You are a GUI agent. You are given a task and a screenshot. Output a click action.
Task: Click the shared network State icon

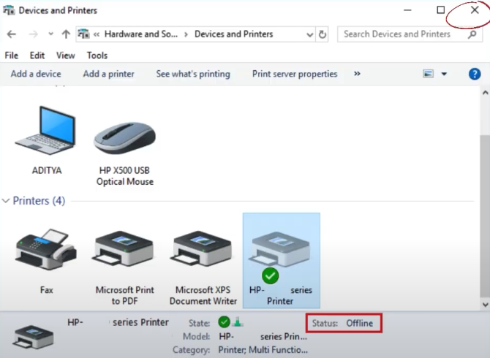point(238,321)
